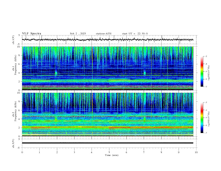Click the "-5" volt tick on ch.3(V) axis
The width and height of the screenshot is (221, 171).
(x=19, y=148)
